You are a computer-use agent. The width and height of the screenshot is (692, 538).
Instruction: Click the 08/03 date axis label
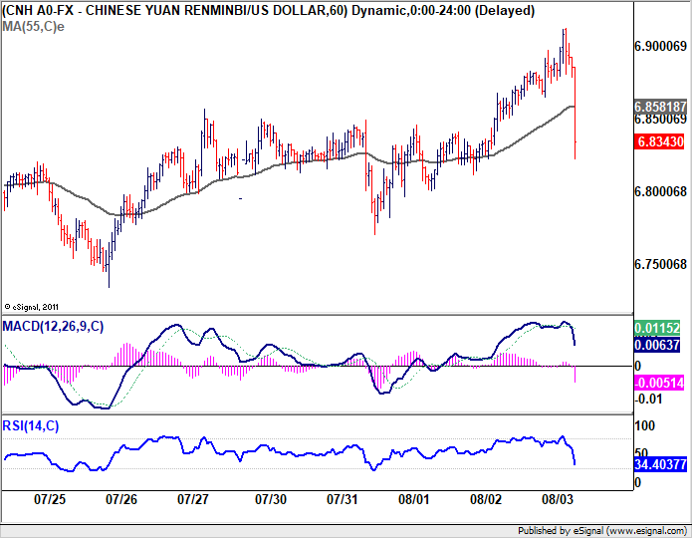(558, 499)
